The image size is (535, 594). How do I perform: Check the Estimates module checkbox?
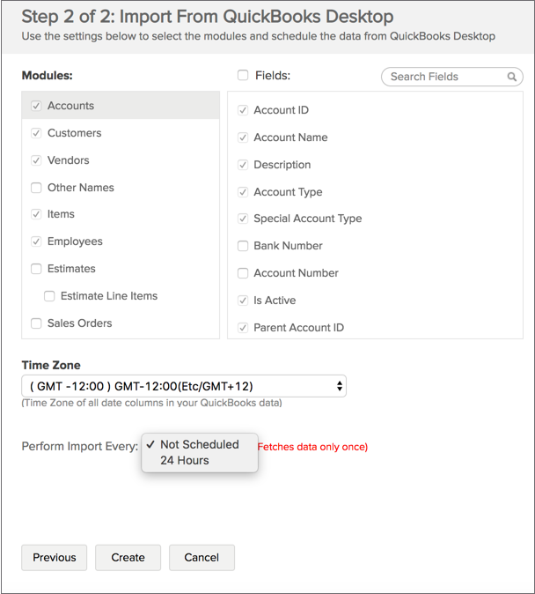36,269
